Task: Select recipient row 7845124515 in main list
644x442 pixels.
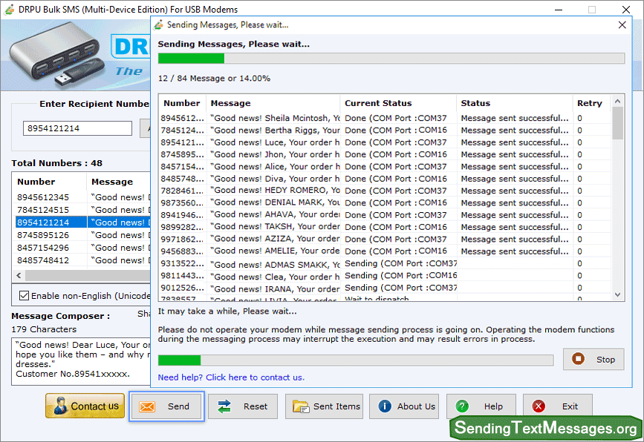Action: [x=83, y=210]
